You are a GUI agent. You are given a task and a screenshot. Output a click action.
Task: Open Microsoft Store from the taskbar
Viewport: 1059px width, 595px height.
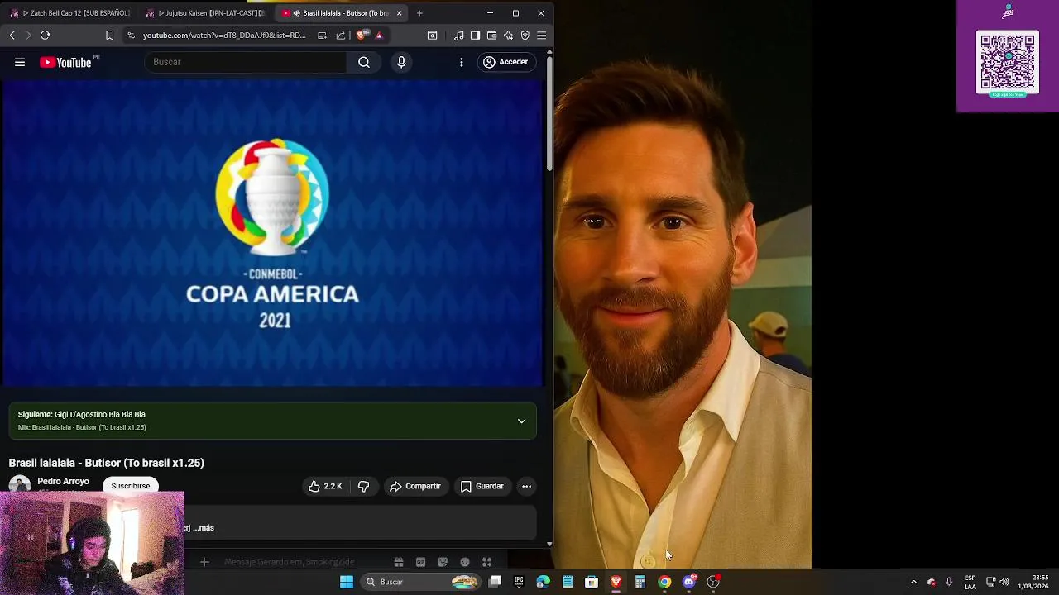tap(592, 582)
